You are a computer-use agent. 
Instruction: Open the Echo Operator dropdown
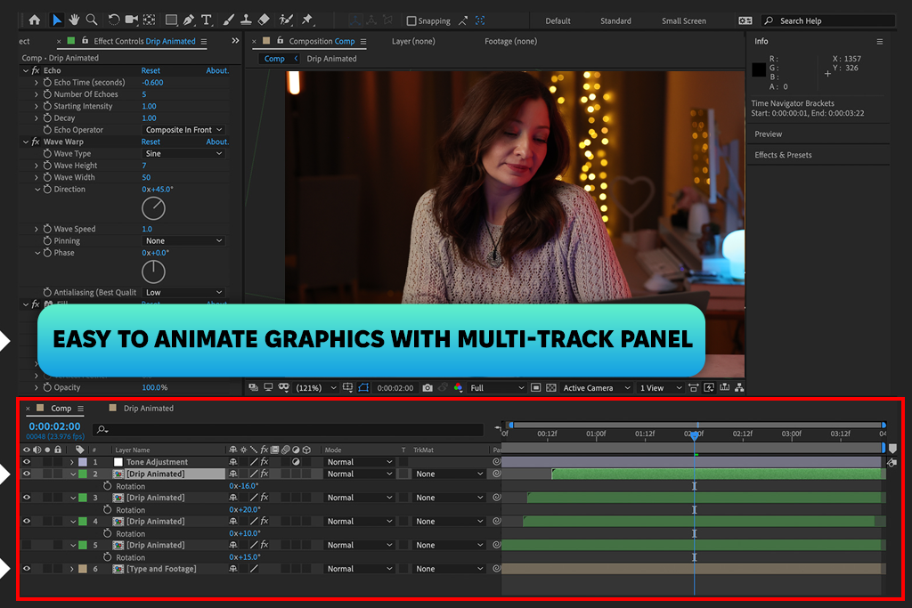point(183,130)
